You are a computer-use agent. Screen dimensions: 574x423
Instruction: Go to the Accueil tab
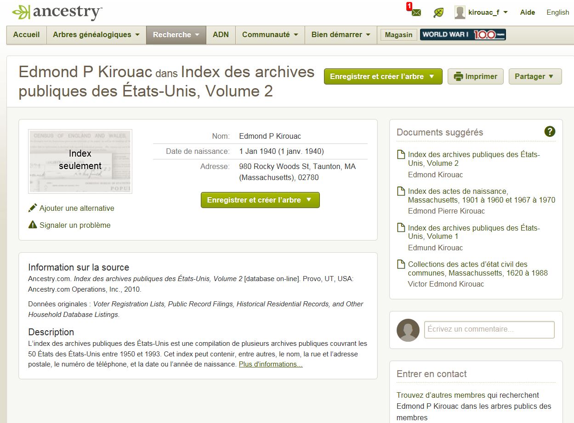tap(27, 35)
